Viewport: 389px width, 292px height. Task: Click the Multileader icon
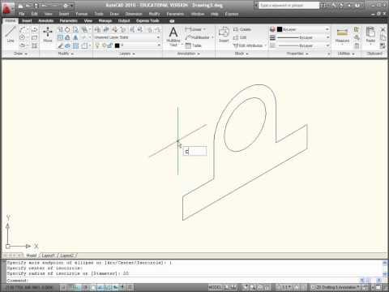[x=188, y=37]
